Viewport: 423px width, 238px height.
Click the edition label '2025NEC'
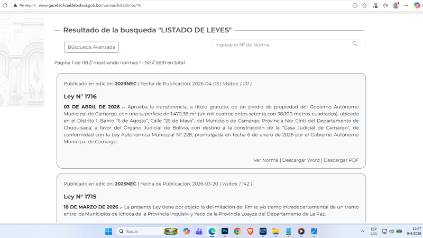pos(125,184)
